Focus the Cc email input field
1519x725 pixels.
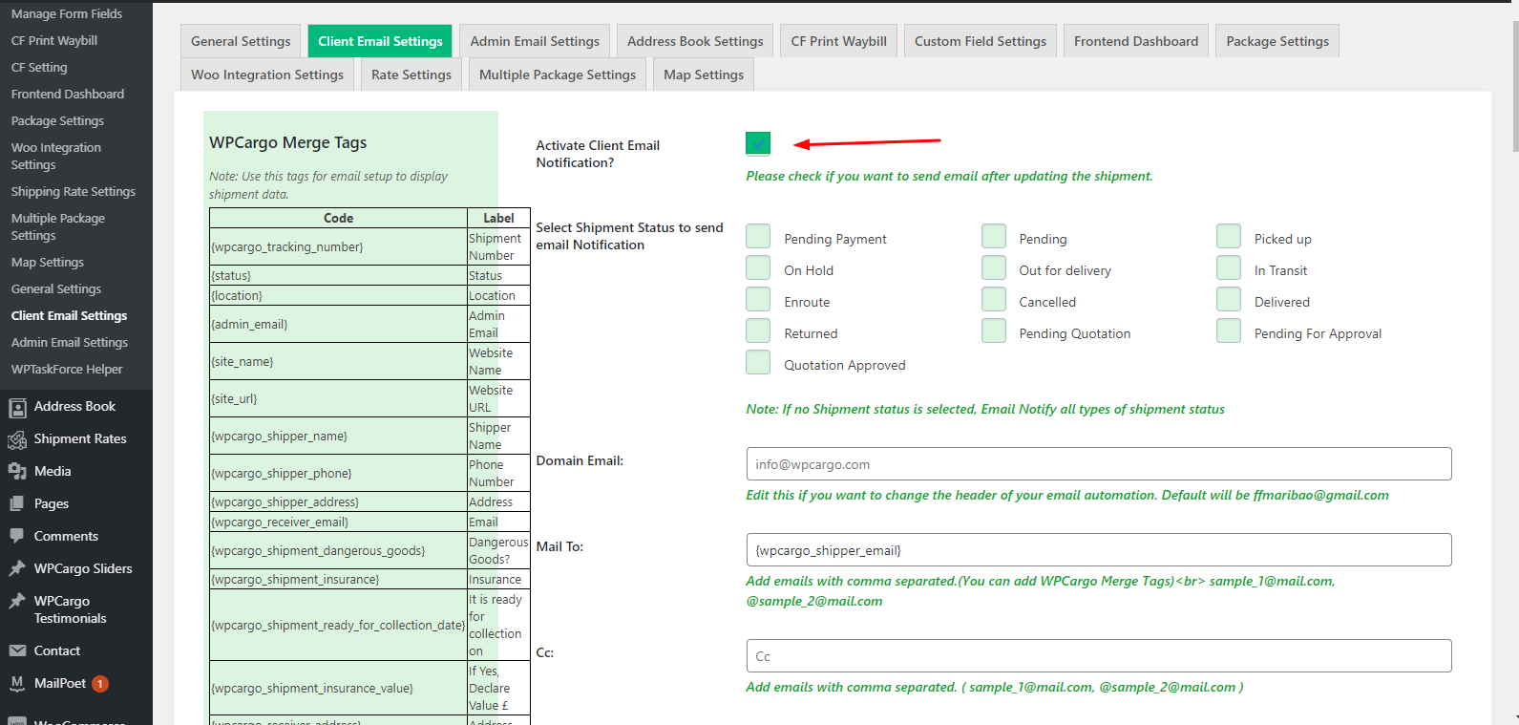point(1098,656)
